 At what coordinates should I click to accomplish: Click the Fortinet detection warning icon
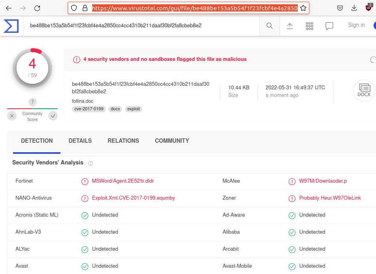[x=85, y=181]
